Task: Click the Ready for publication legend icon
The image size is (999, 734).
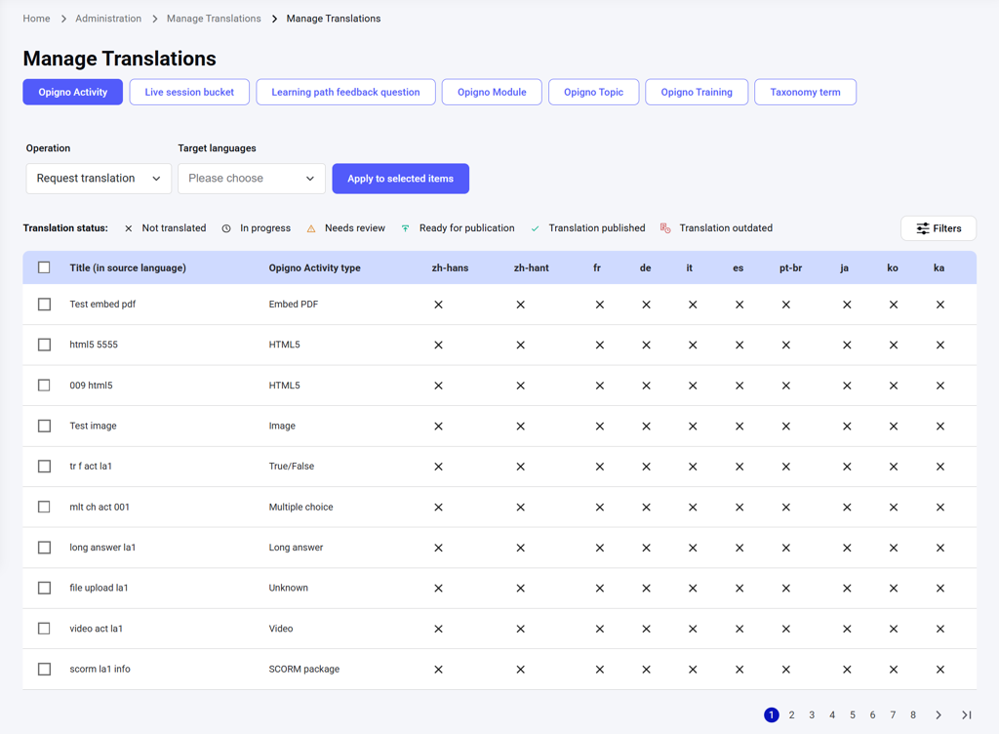Action: [405, 228]
